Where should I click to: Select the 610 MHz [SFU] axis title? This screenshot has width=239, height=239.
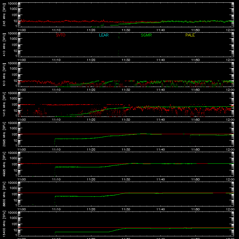pos(4,75)
